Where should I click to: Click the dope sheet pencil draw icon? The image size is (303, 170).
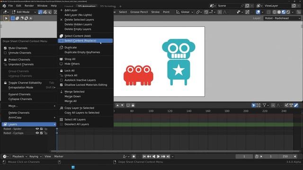coord(296,105)
